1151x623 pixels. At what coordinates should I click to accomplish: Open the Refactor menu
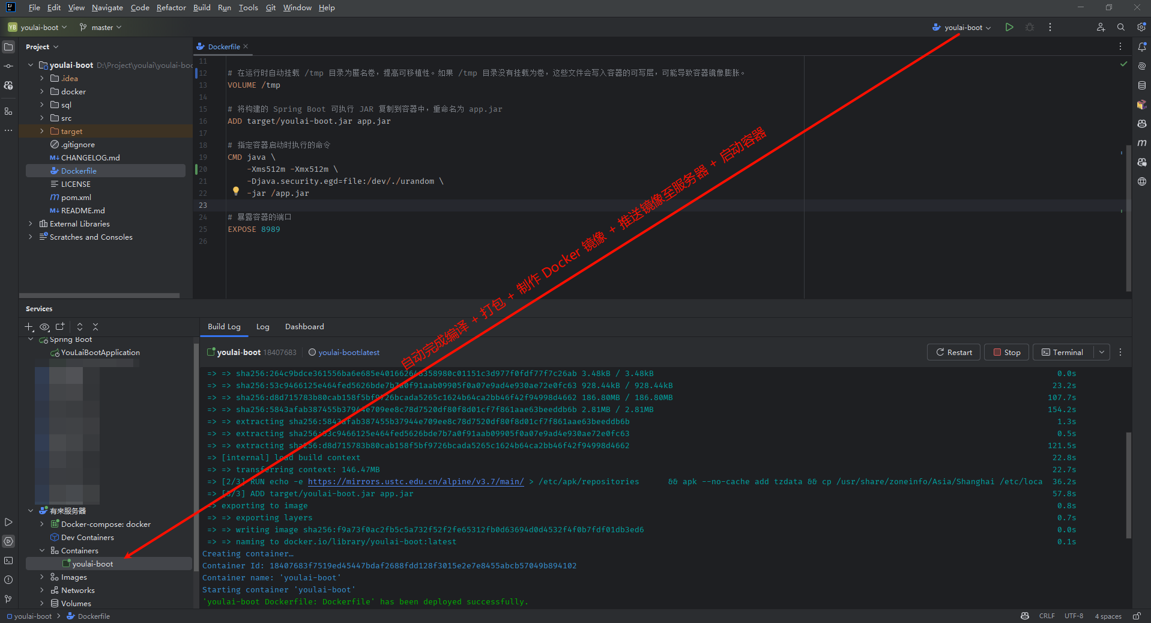tap(171, 8)
